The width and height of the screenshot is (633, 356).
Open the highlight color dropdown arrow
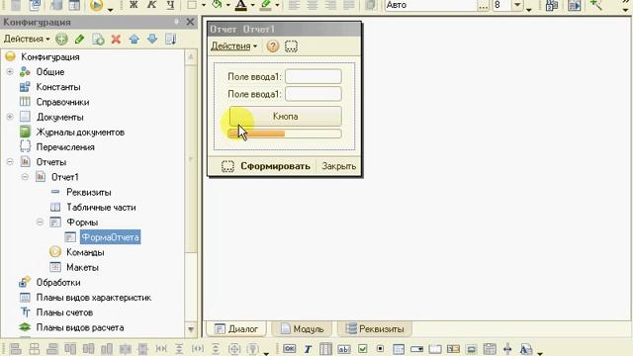[x=277, y=5]
